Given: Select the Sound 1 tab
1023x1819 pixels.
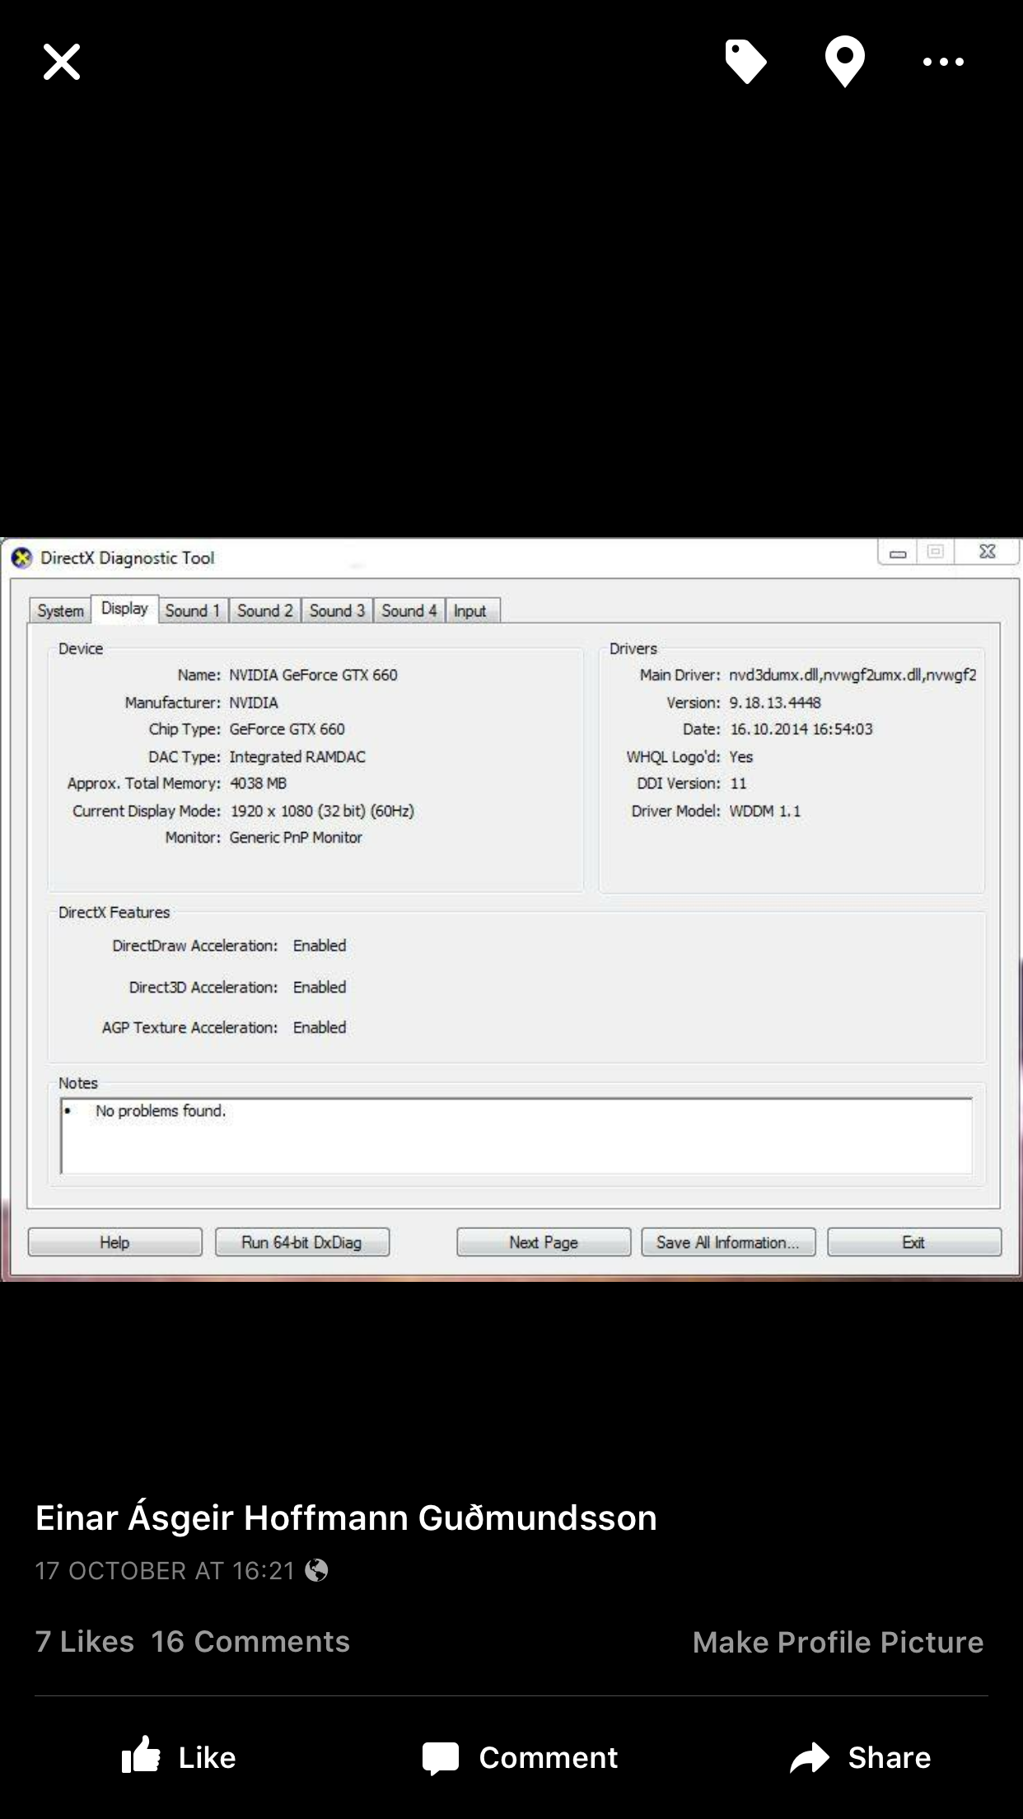Looking at the screenshot, I should pos(192,610).
